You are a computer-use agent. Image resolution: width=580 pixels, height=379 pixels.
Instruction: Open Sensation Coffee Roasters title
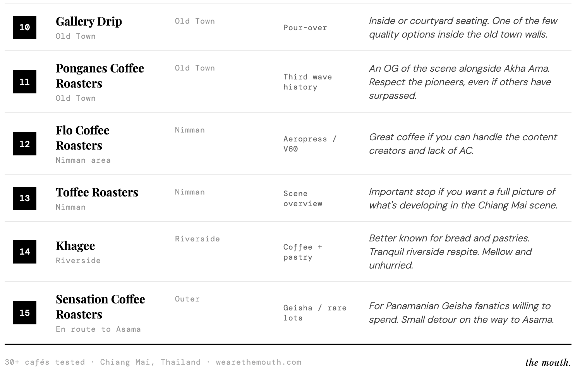100,307
